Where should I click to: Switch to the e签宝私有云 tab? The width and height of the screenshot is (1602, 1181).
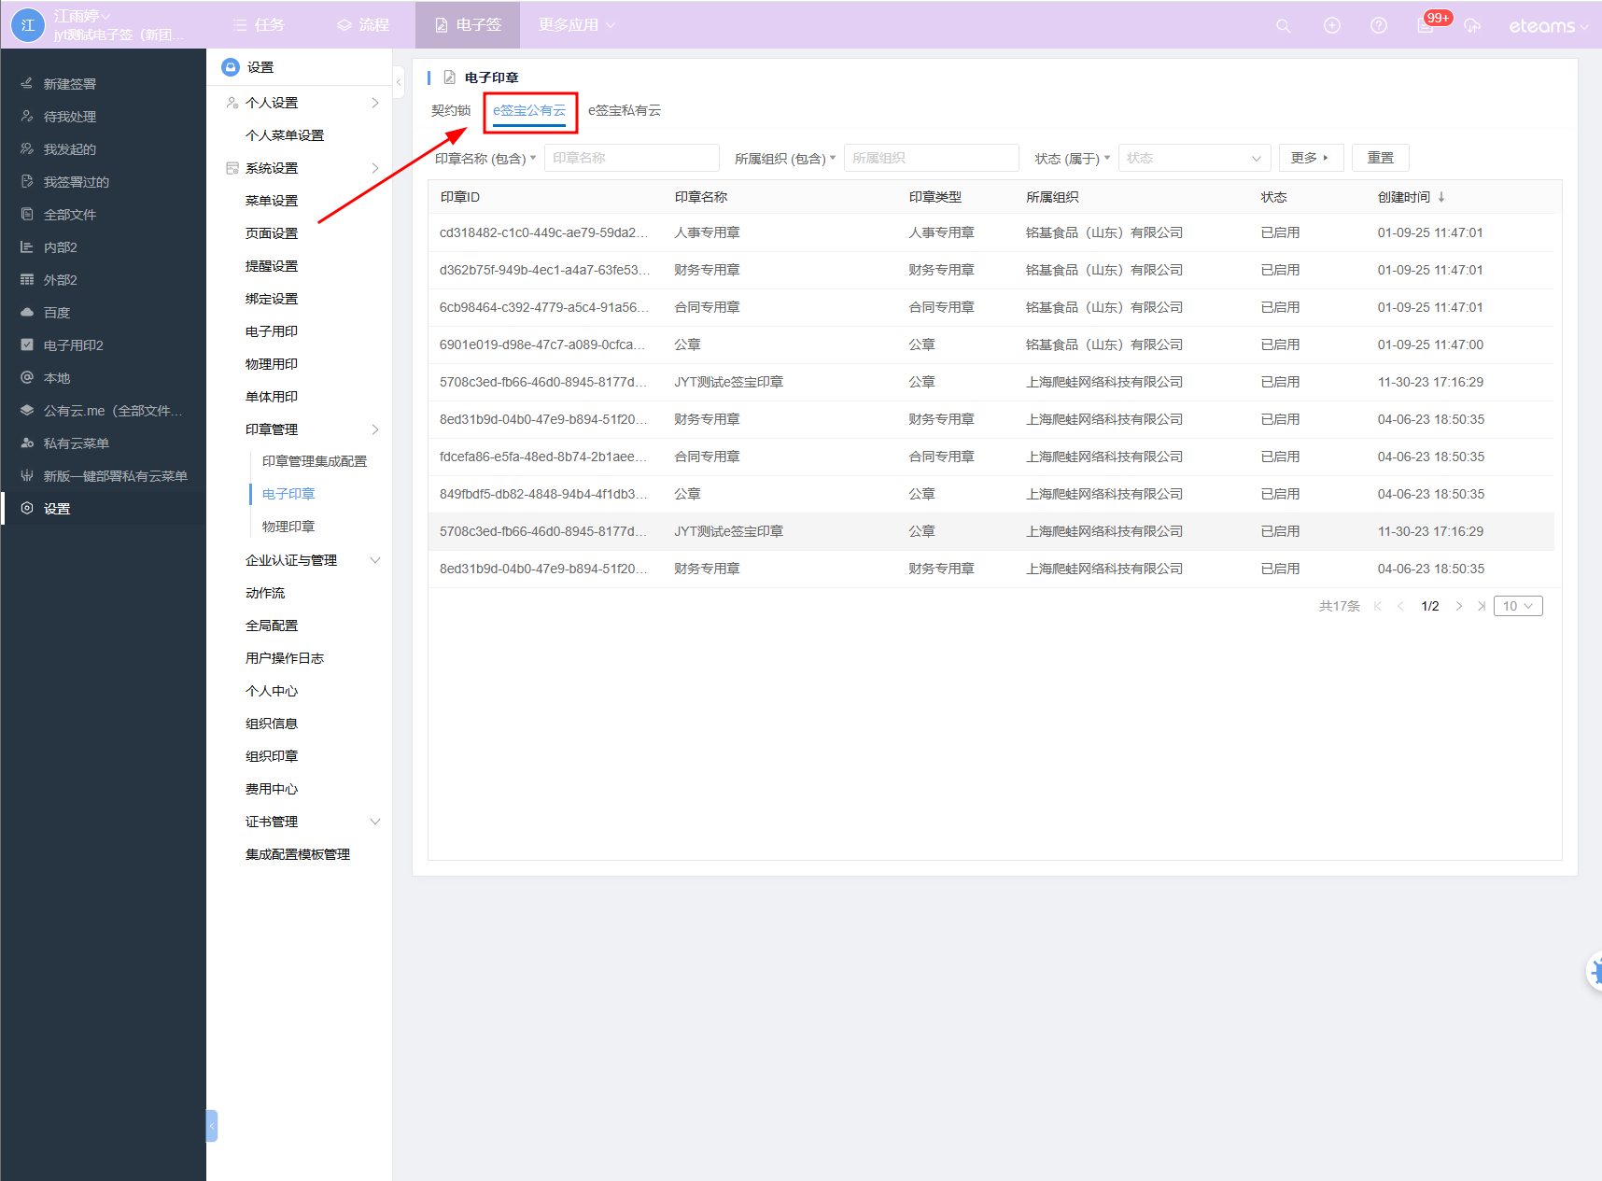625,110
